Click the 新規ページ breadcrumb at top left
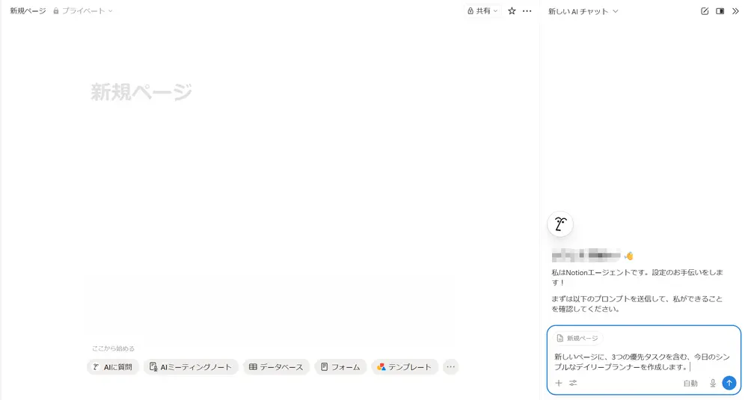Viewport: 748px width, 400px height. pyautogui.click(x=28, y=11)
